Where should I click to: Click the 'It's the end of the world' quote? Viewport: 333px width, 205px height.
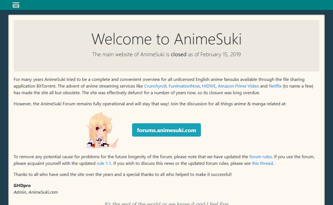167,203
